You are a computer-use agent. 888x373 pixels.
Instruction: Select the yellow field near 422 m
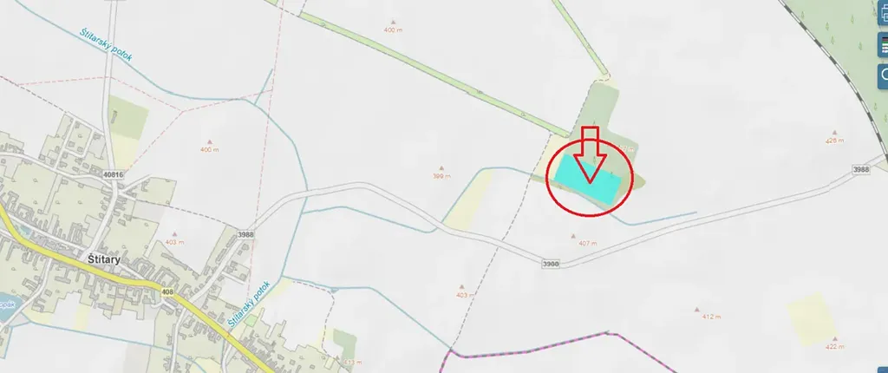(x=812, y=319)
